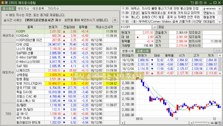Open the 일별시세 tab
The height and width of the screenshot is (126, 223).
(x=143, y=51)
